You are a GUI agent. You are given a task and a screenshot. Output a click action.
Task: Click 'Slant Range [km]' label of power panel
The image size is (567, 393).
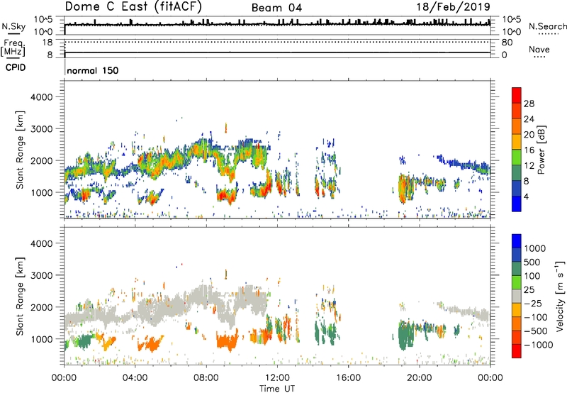(20, 150)
